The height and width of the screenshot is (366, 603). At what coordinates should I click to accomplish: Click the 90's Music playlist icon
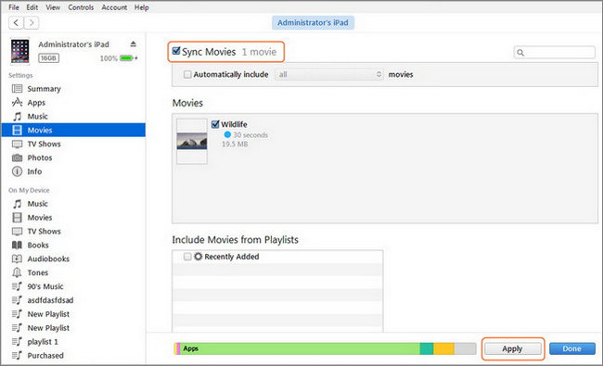17,286
